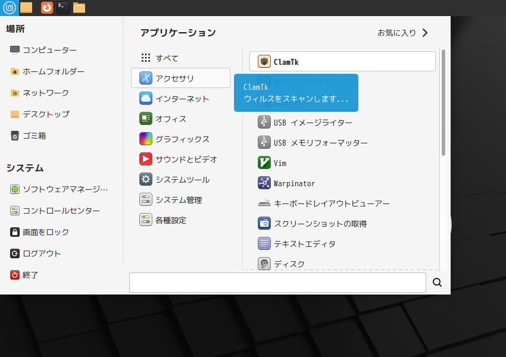506x357 pixels.
Task: Open テキストエディタ by its label
Action: [305, 244]
